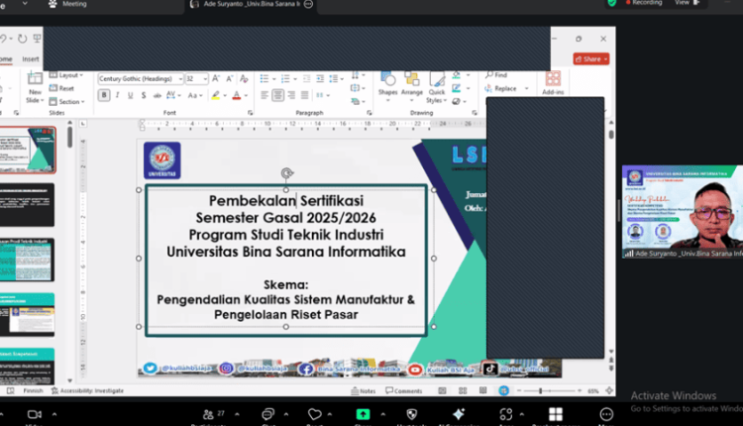Open the Add-ins button

(553, 83)
